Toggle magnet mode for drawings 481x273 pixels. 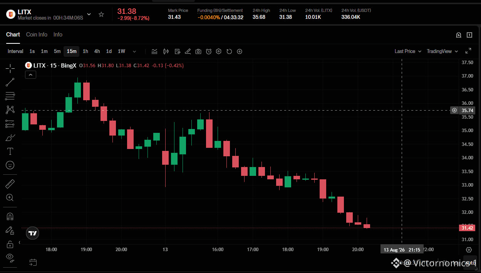10,217
